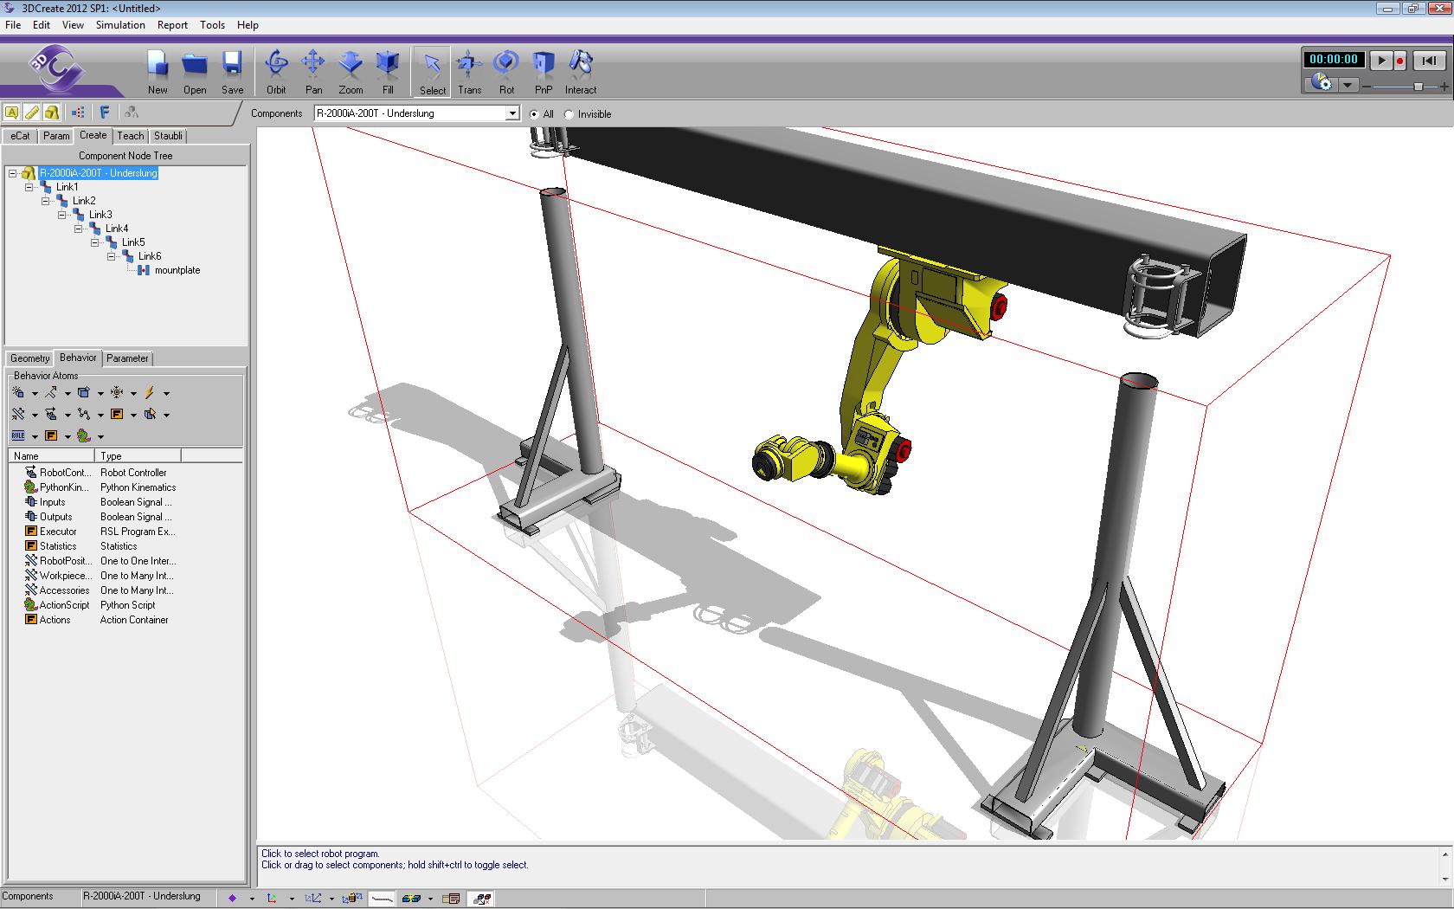This screenshot has height=909, width=1454.
Task: Click the message pane scroll-down arrow
Action: (1444, 880)
